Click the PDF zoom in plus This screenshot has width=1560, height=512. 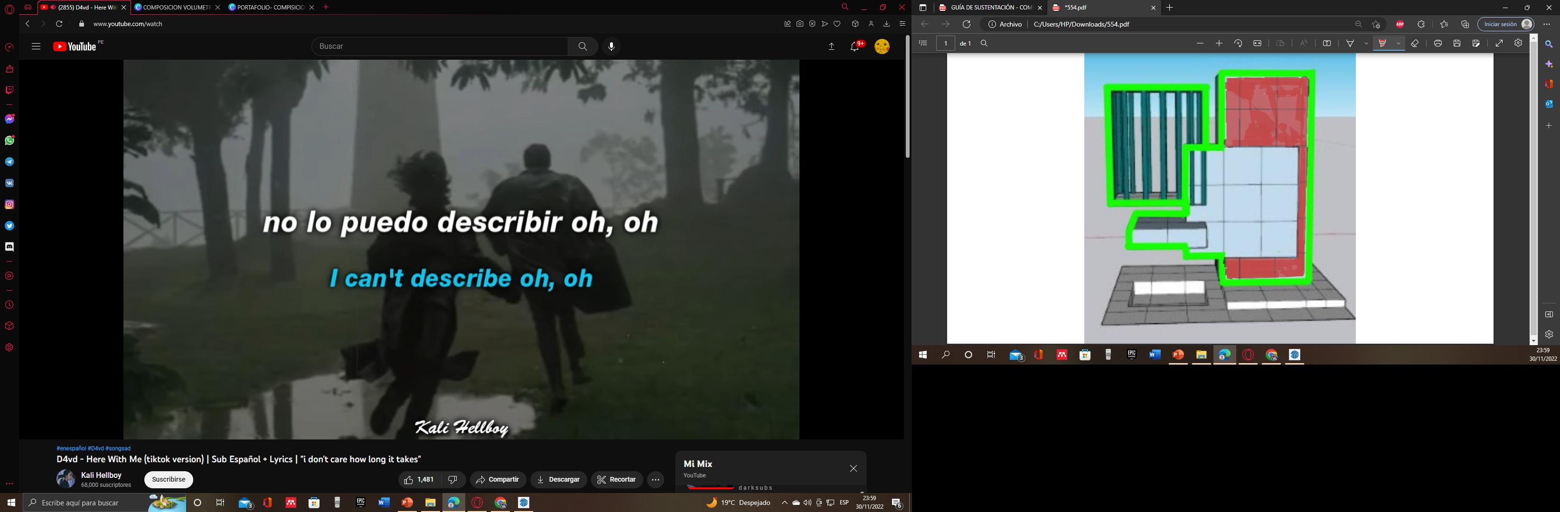(1219, 44)
